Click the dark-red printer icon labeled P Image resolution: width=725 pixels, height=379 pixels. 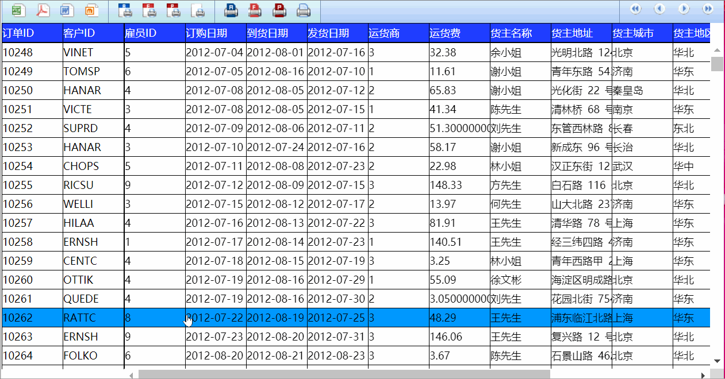point(279,10)
